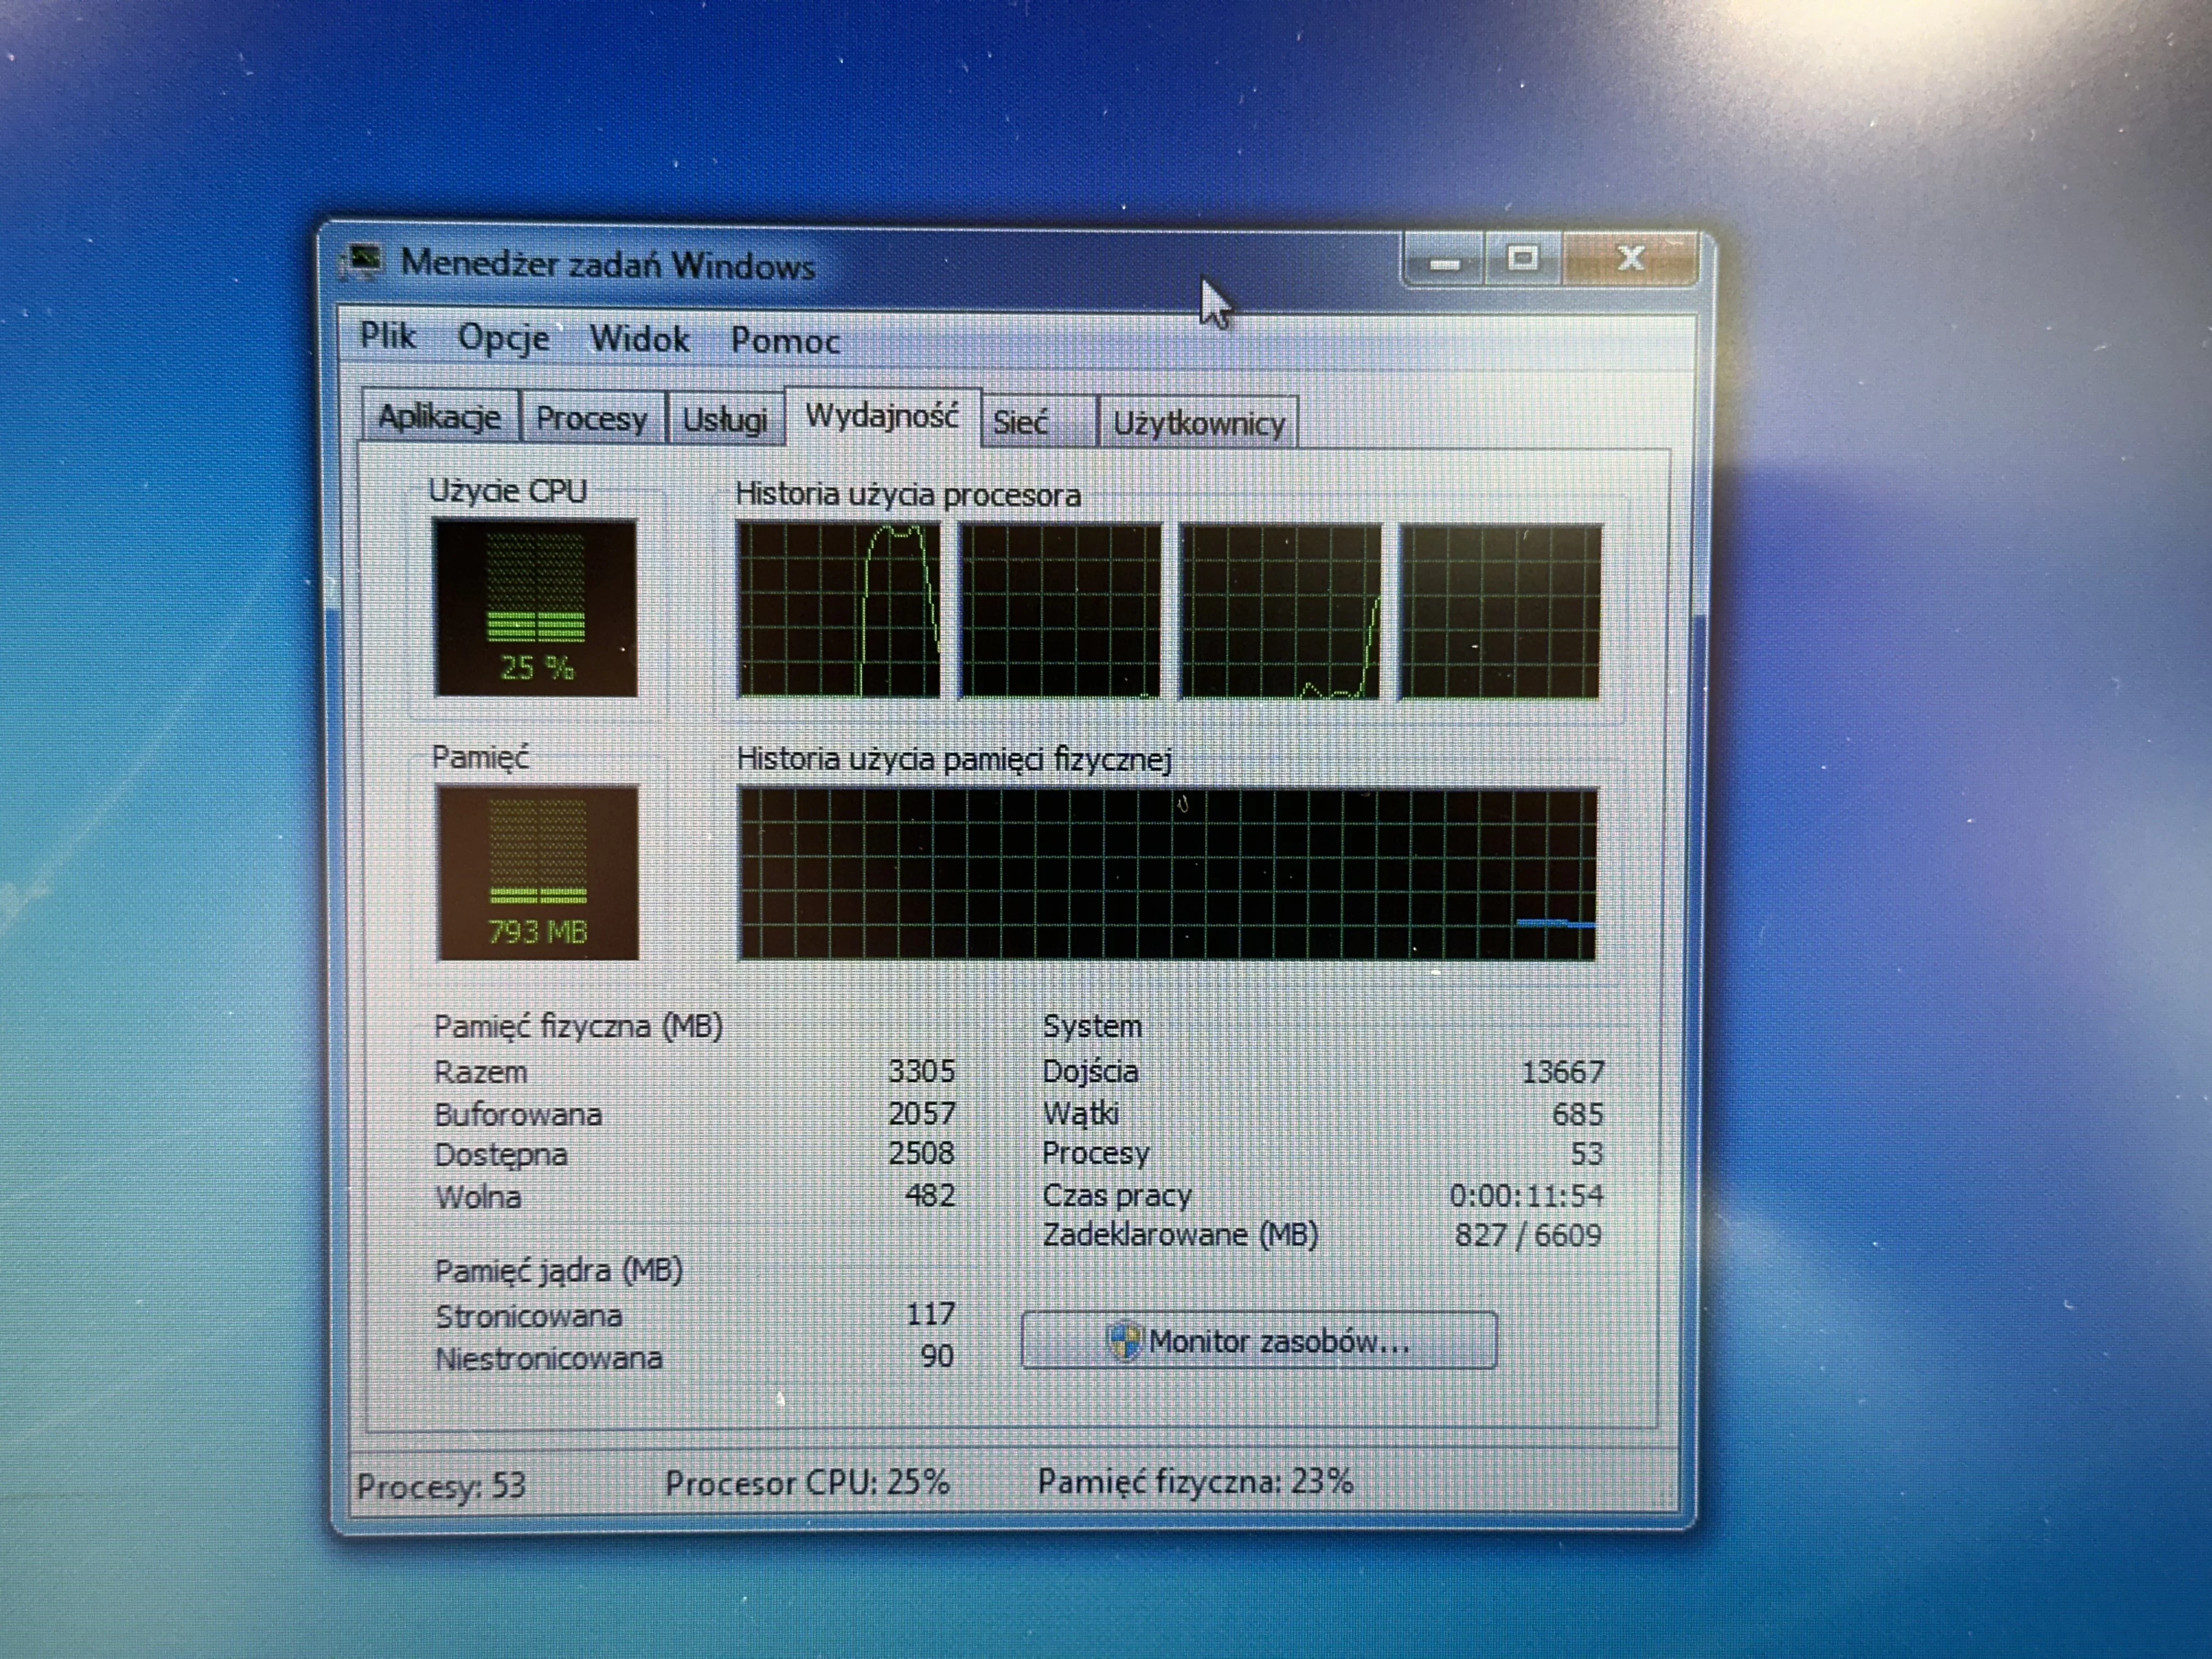Click the Zadeklarowane value 827 / 6609
2212x1659 pixels.
coord(1528,1235)
